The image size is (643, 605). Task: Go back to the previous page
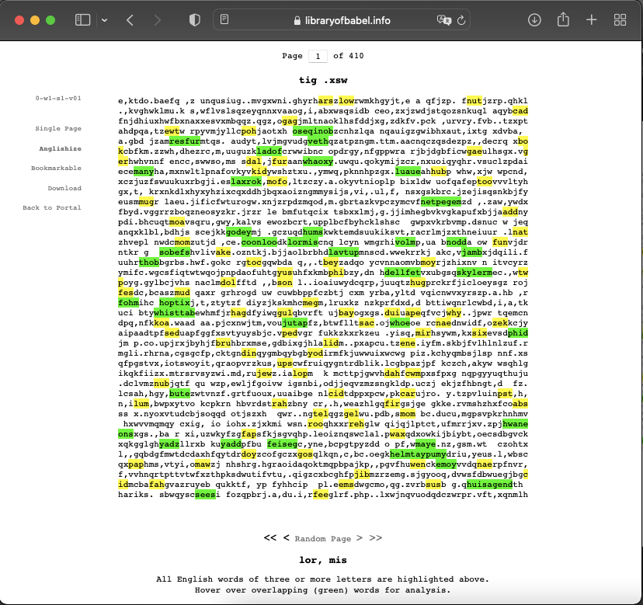click(x=130, y=19)
